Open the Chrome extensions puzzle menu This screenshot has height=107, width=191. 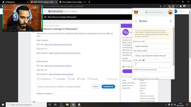pyautogui.click(x=181, y=6)
